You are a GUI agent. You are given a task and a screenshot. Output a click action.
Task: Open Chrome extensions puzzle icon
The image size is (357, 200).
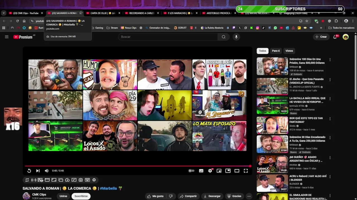[x=336, y=21]
